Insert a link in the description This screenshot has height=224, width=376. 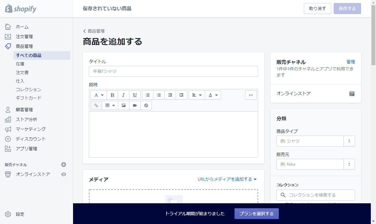(x=96, y=105)
